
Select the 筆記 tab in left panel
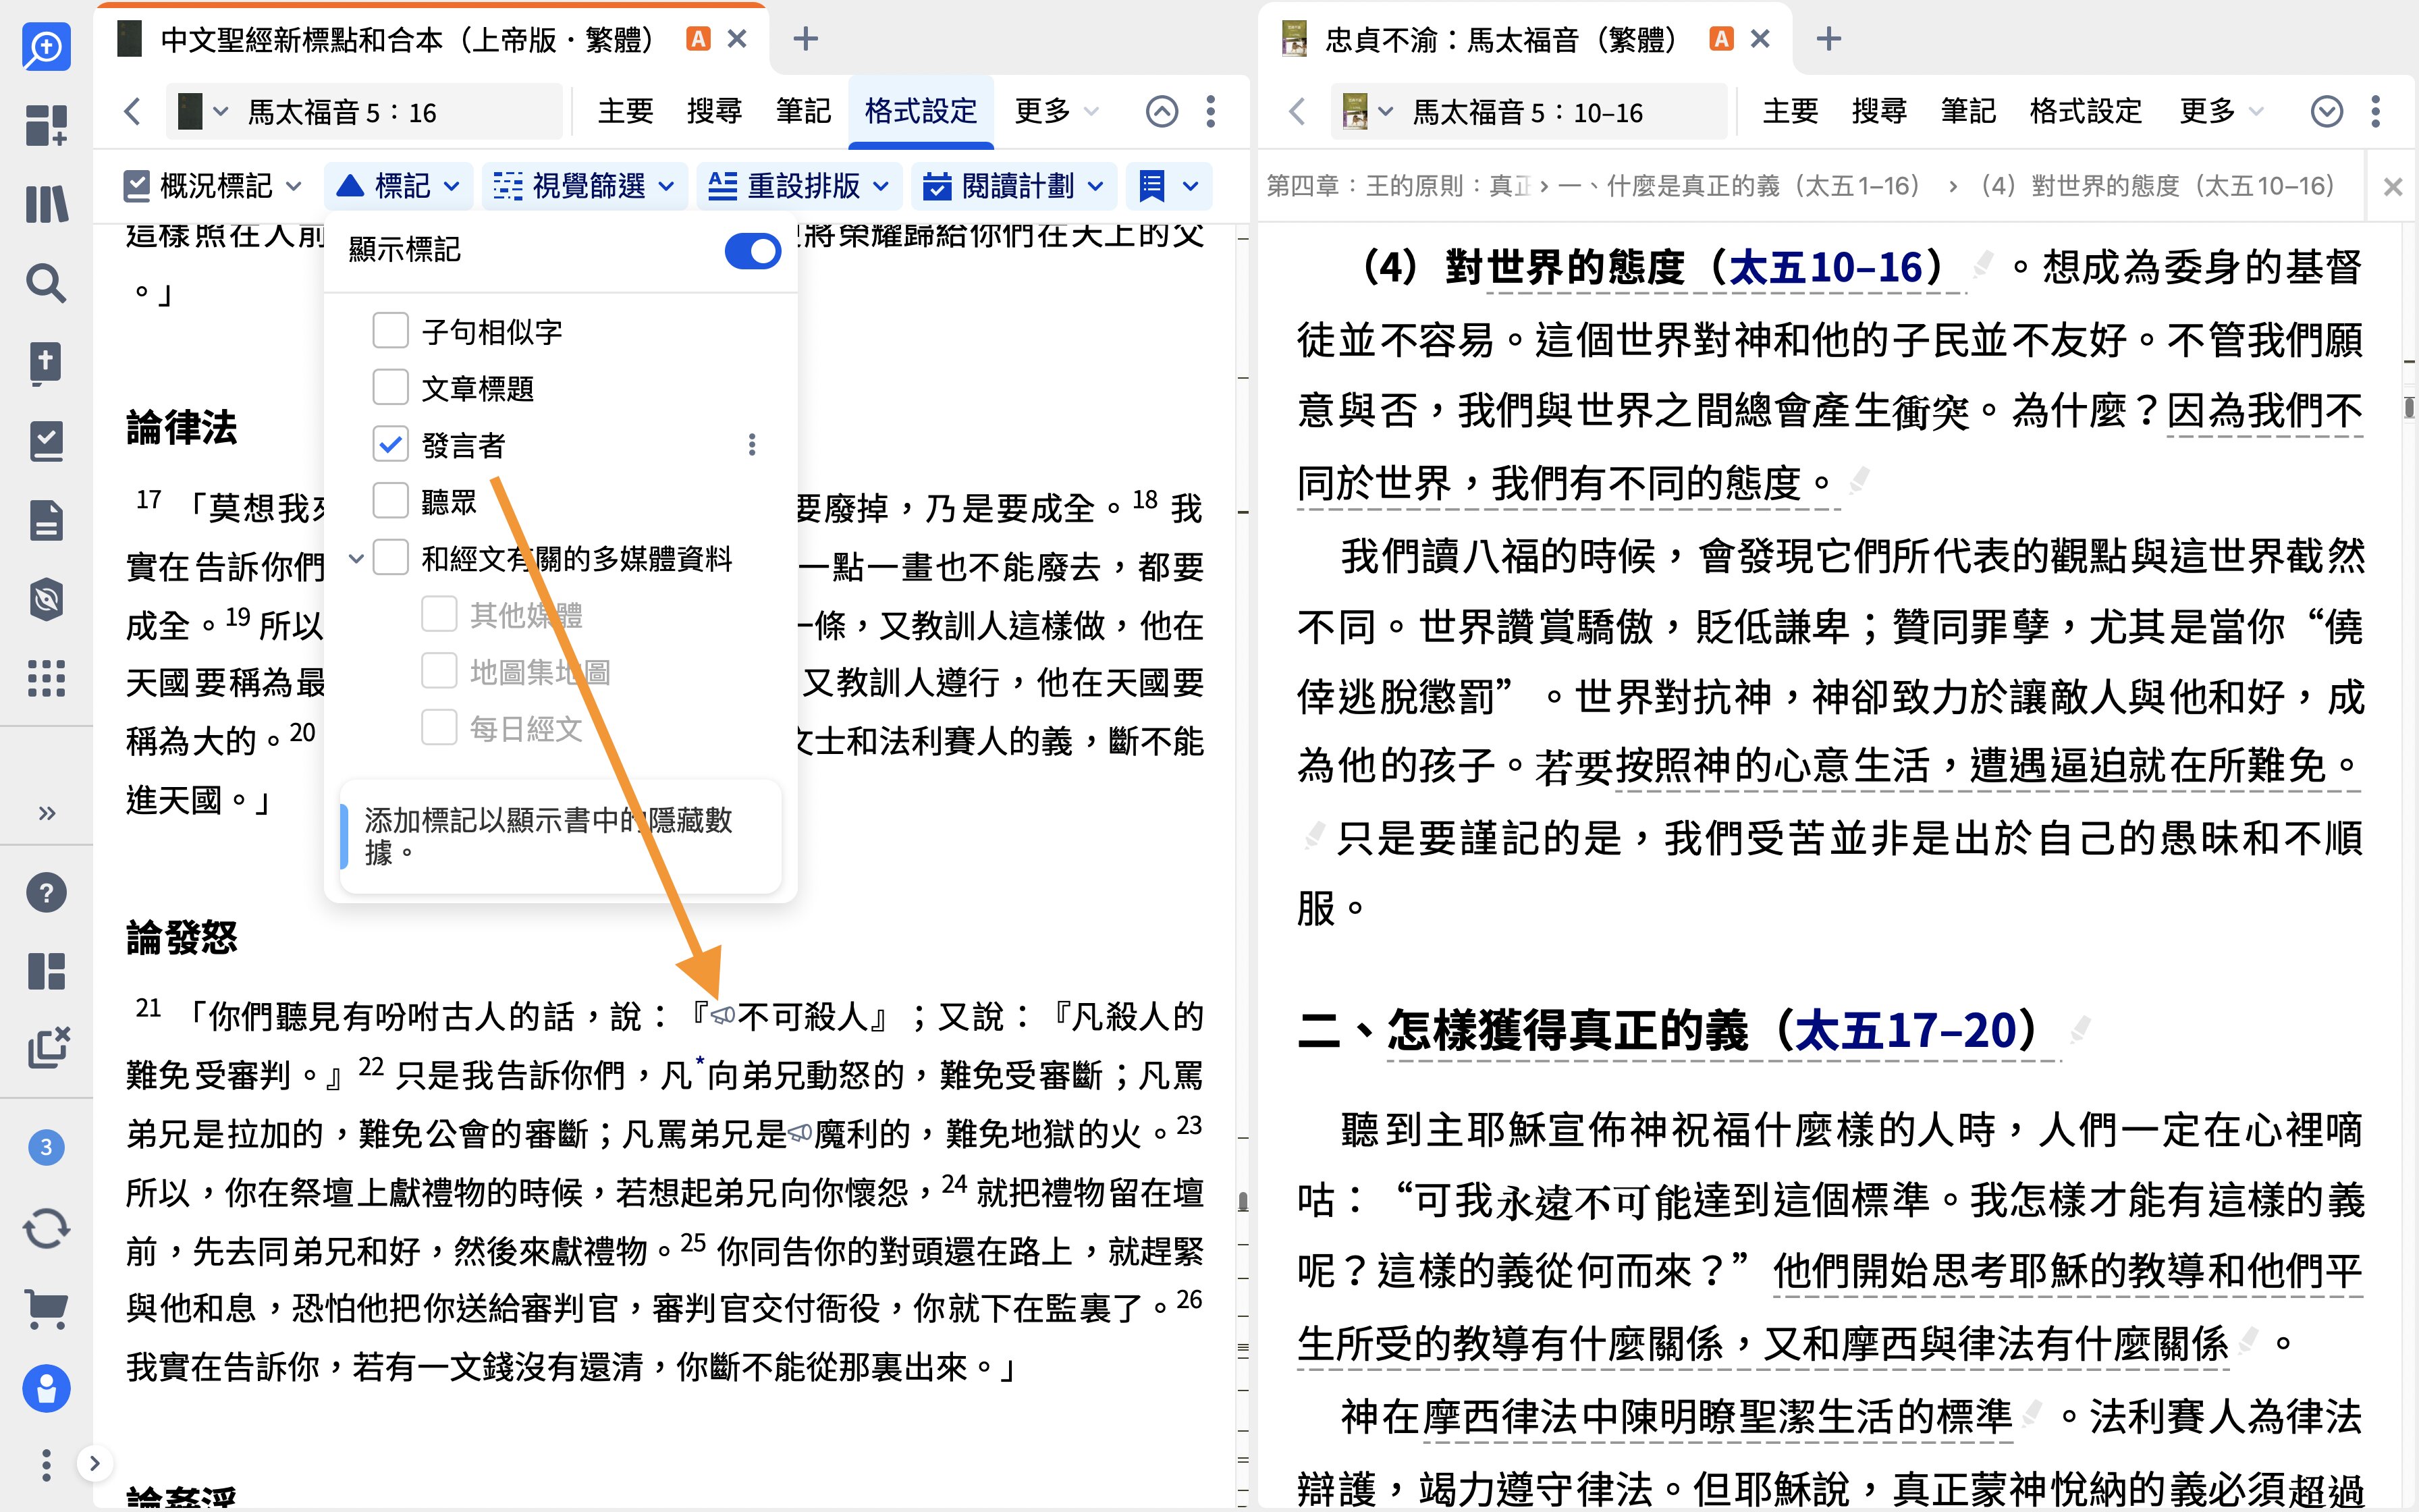click(x=804, y=111)
